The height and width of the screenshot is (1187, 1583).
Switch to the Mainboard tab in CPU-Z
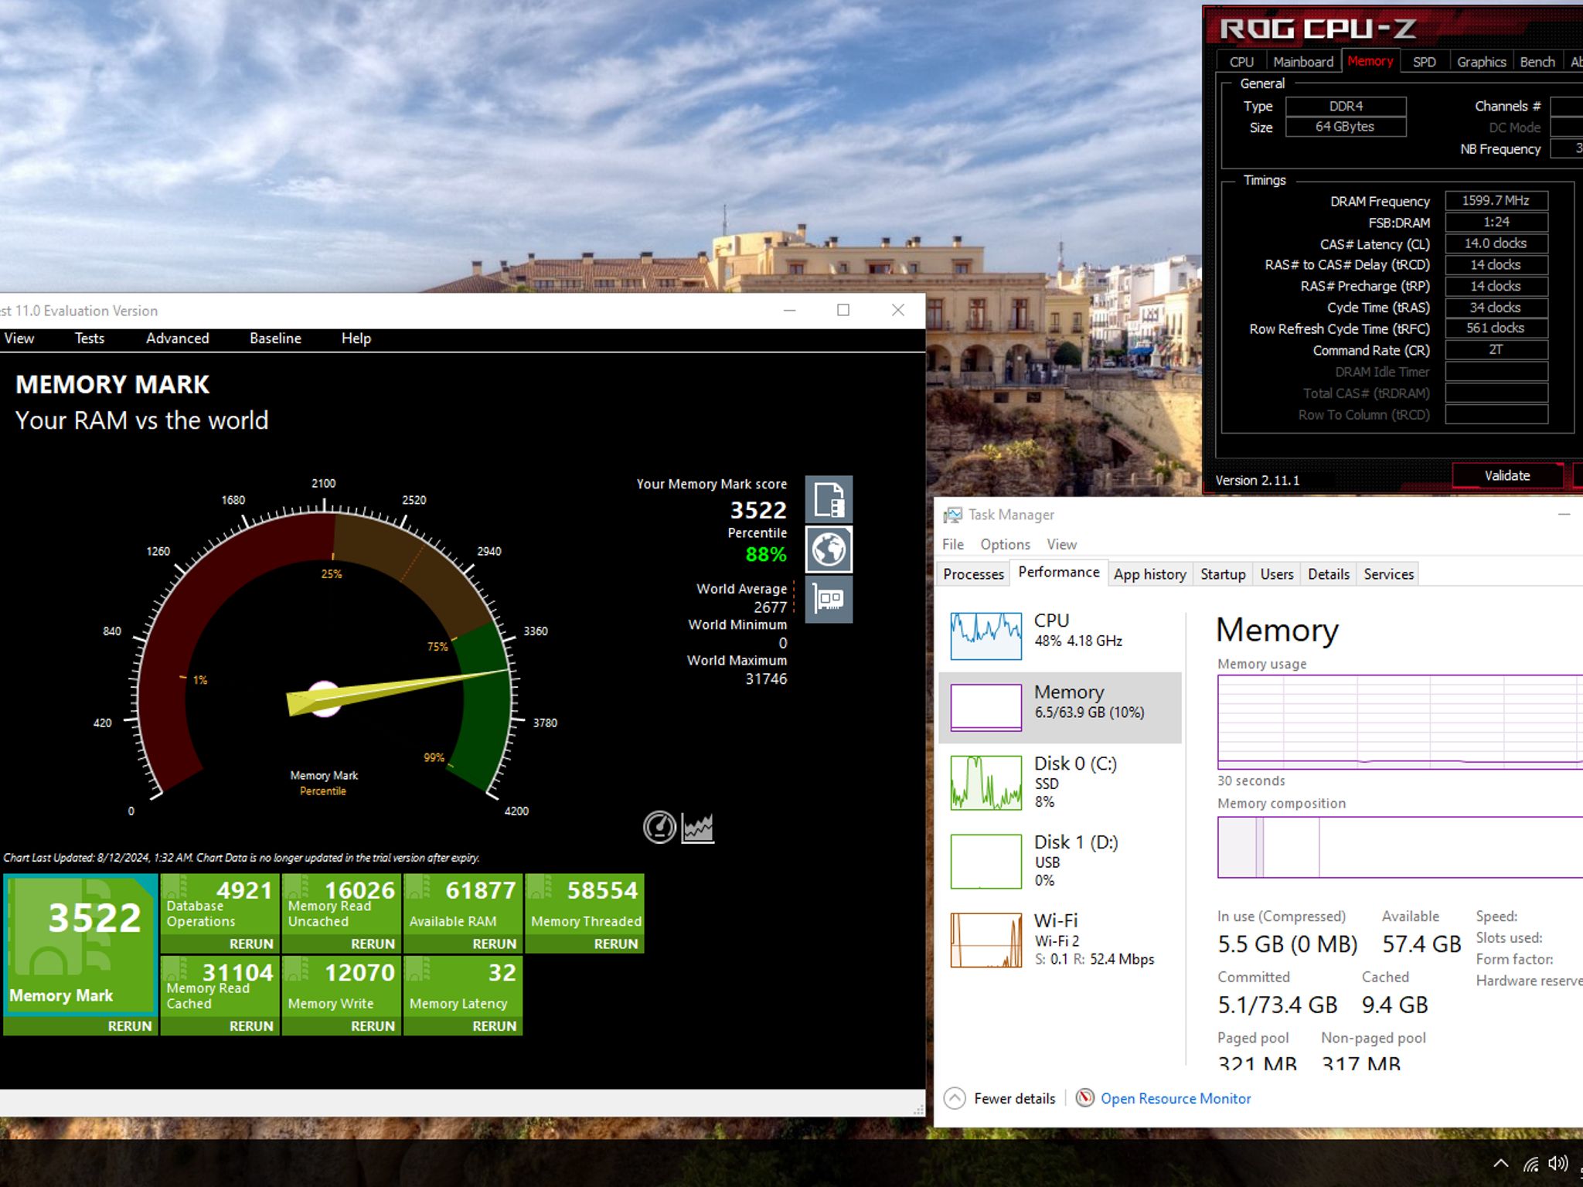coord(1303,62)
